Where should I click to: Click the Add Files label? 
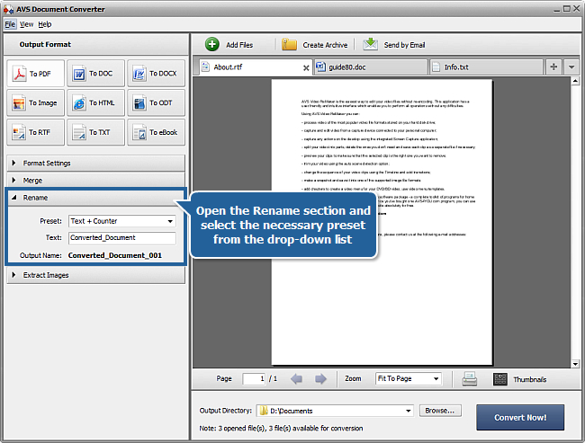(x=239, y=45)
